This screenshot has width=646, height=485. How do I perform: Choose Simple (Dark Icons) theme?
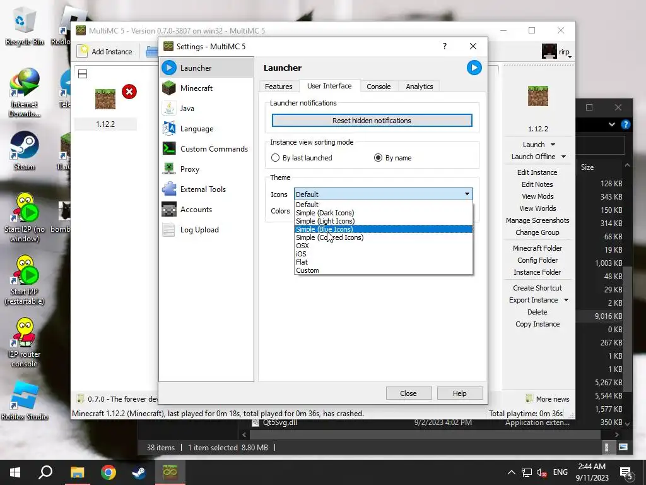[x=384, y=213]
